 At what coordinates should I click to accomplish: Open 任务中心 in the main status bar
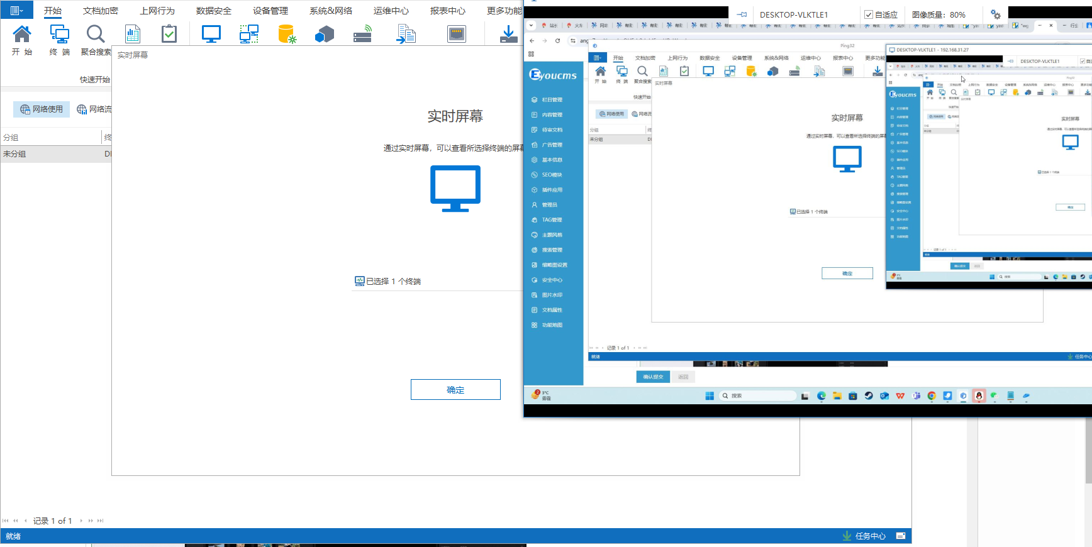click(864, 536)
